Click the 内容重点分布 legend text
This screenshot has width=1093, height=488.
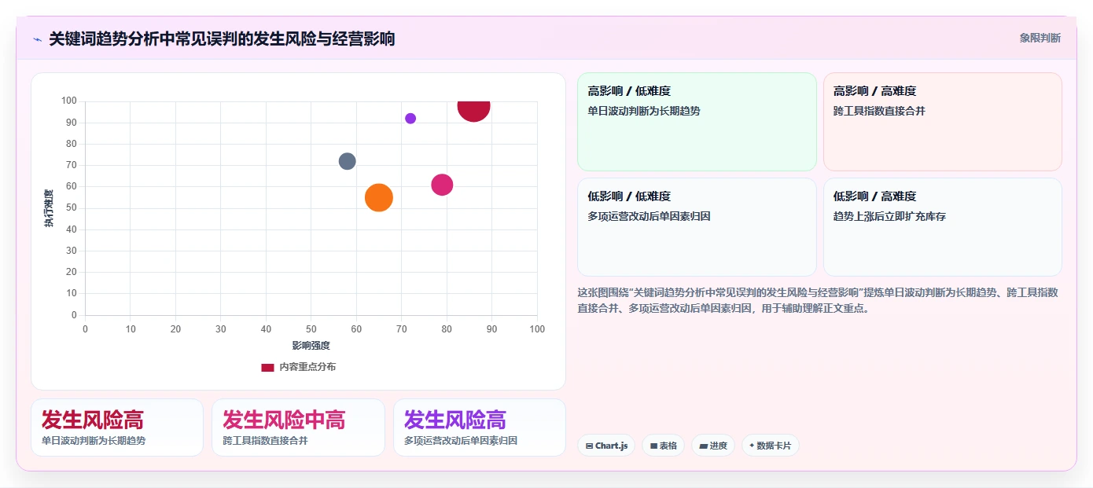click(307, 367)
